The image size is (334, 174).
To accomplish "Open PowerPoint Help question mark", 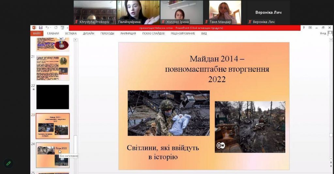I will coord(303,28).
